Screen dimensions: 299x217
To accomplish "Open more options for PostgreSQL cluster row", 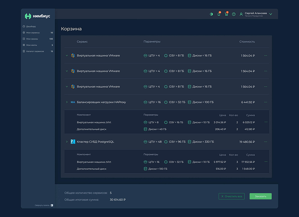I will (266, 142).
